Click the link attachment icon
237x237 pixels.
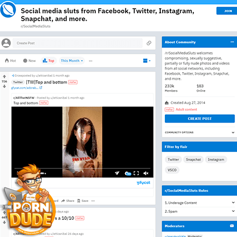pyautogui.click(x=149, y=43)
